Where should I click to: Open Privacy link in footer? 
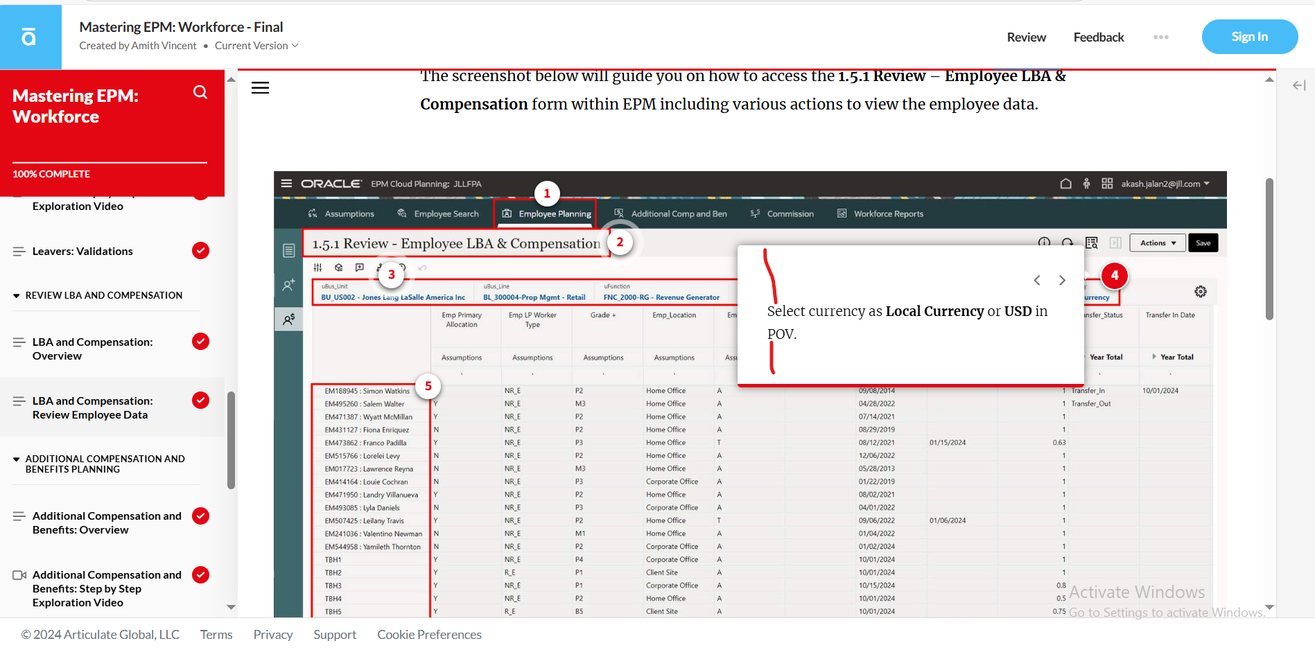tap(273, 635)
